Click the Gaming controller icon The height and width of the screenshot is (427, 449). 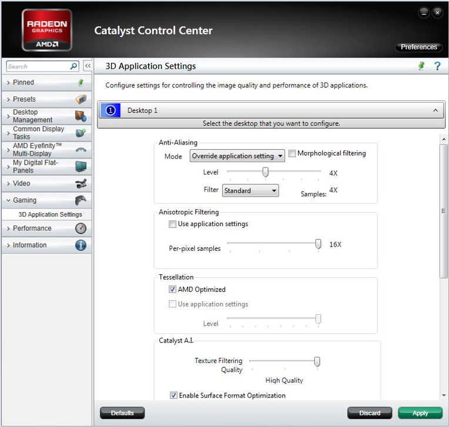point(81,200)
